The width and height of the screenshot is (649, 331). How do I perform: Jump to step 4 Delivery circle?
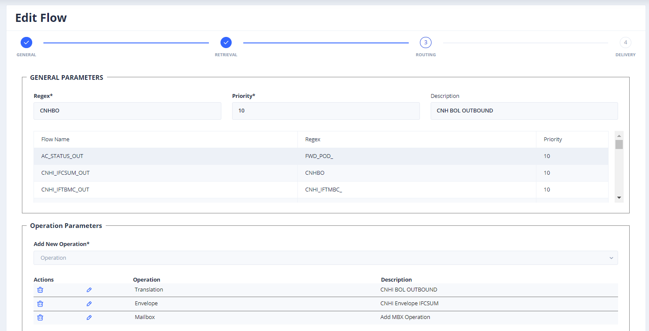point(625,43)
